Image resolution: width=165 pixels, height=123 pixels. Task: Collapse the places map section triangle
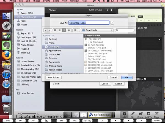pyautogui.click(x=159, y=79)
